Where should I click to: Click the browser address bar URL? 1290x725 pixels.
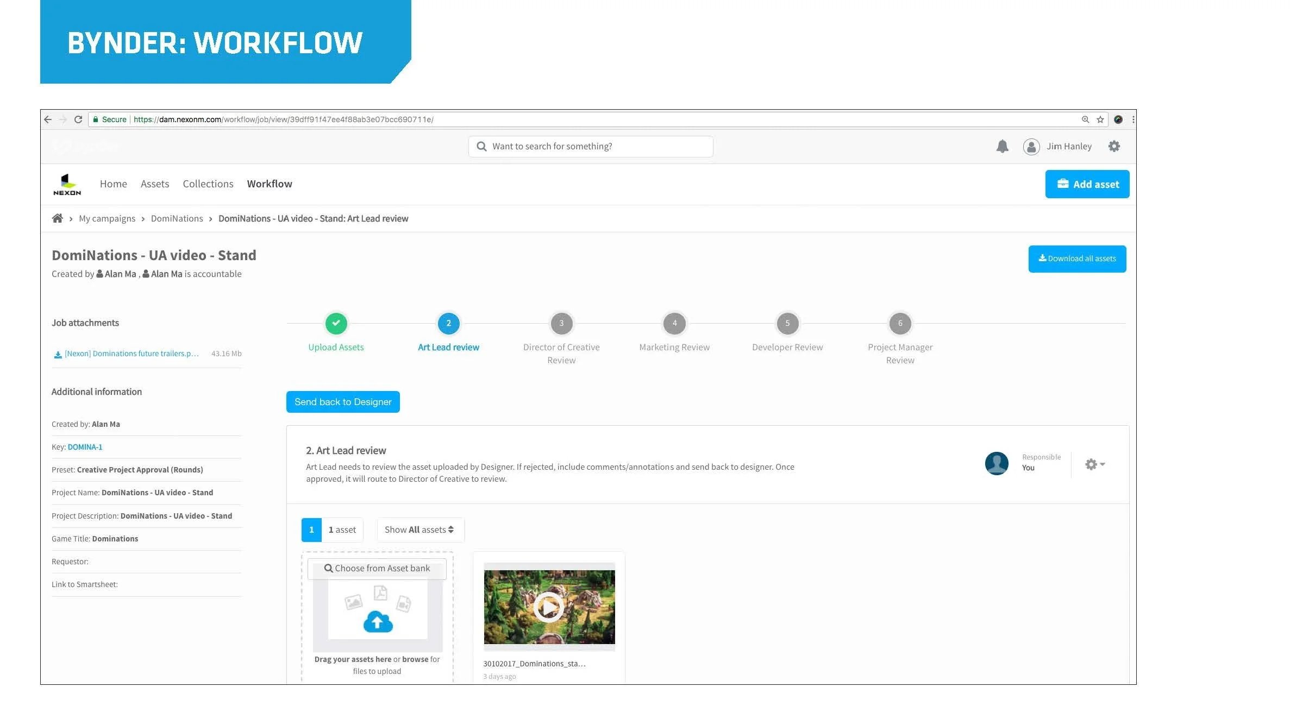click(x=284, y=119)
